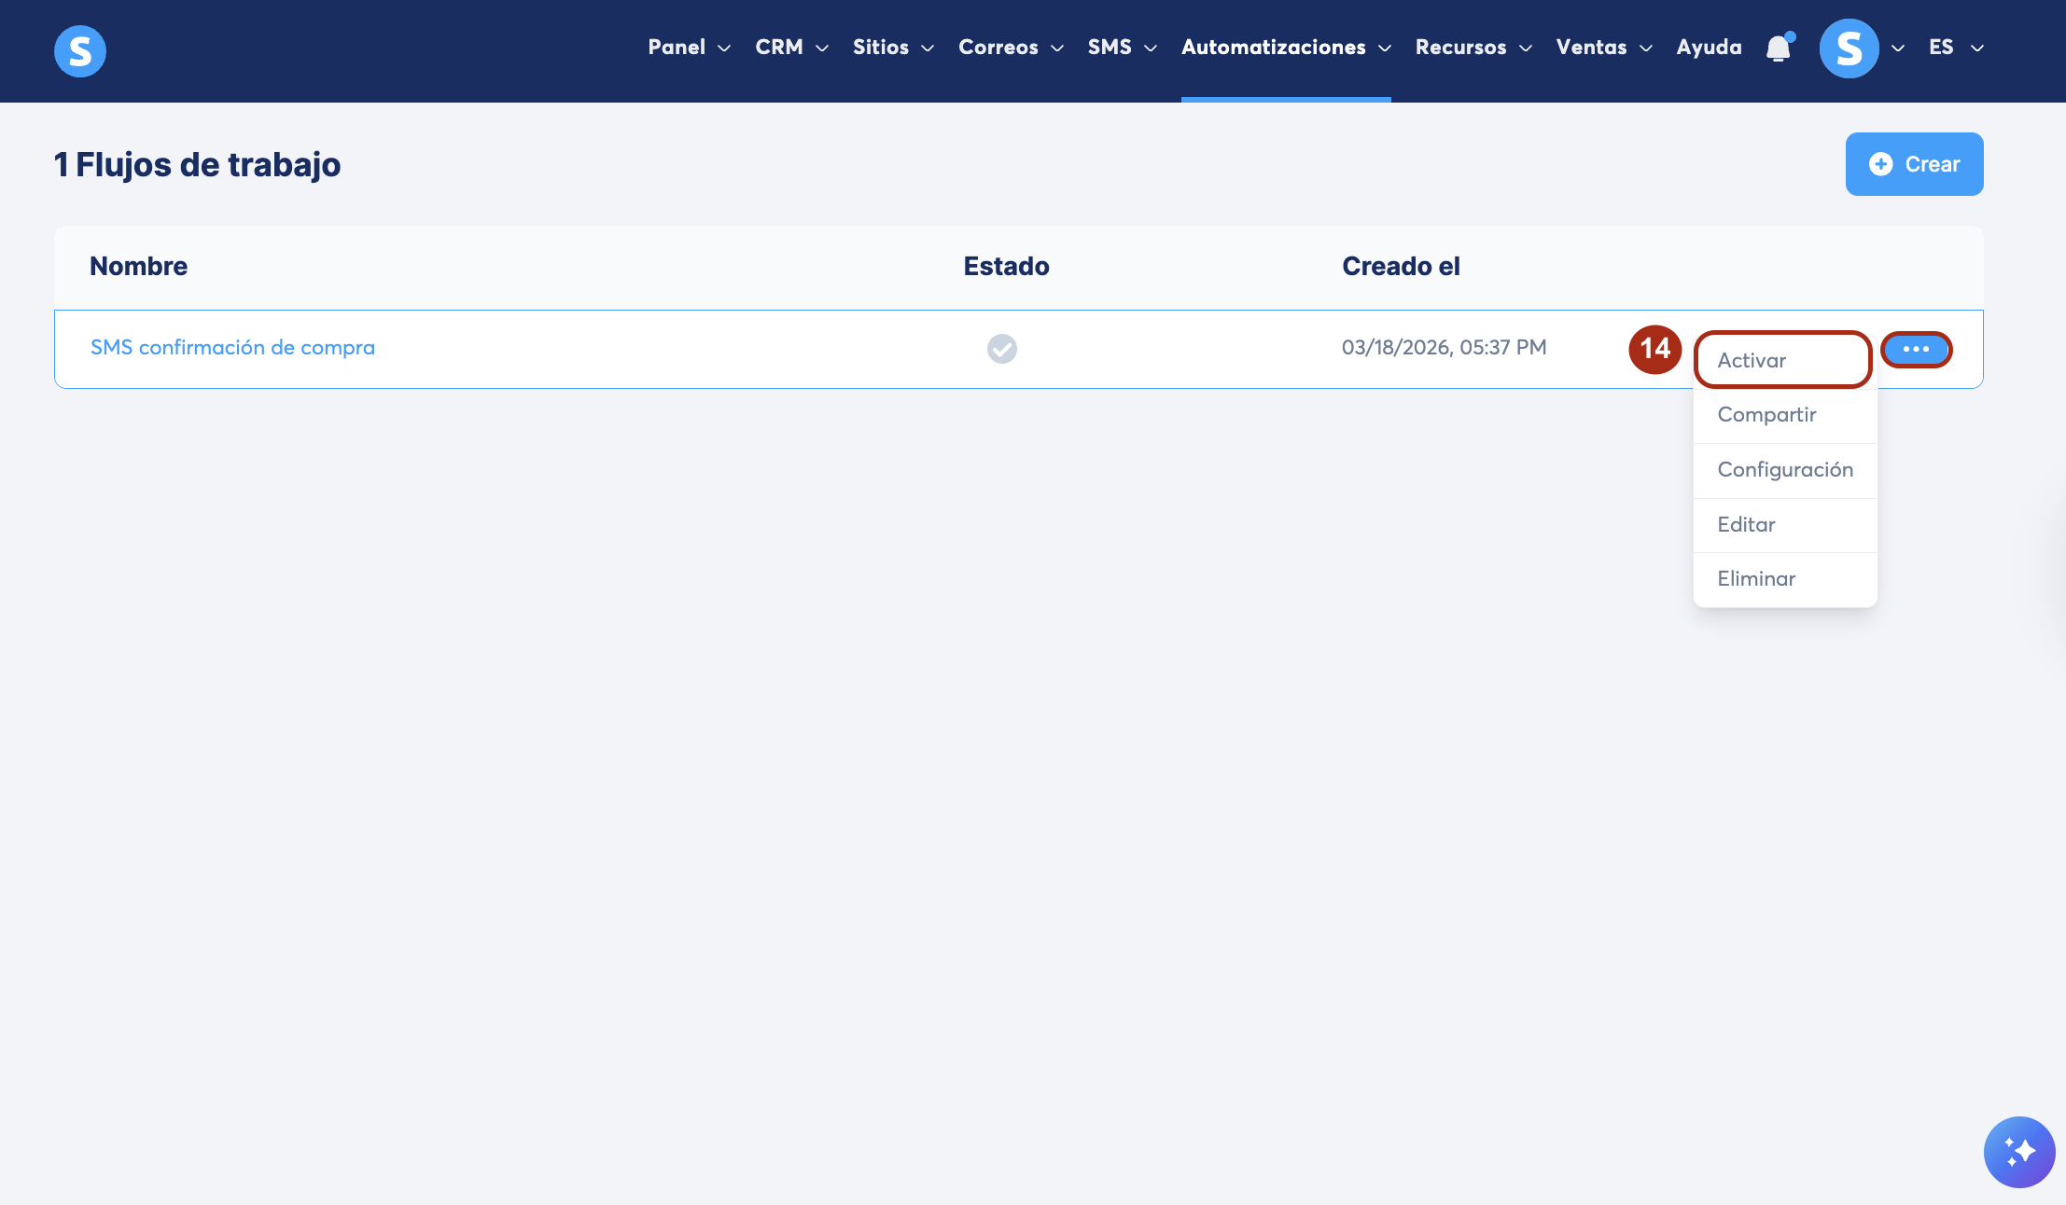Open the ES language selector
This screenshot has height=1205, width=2066.
1955,48
